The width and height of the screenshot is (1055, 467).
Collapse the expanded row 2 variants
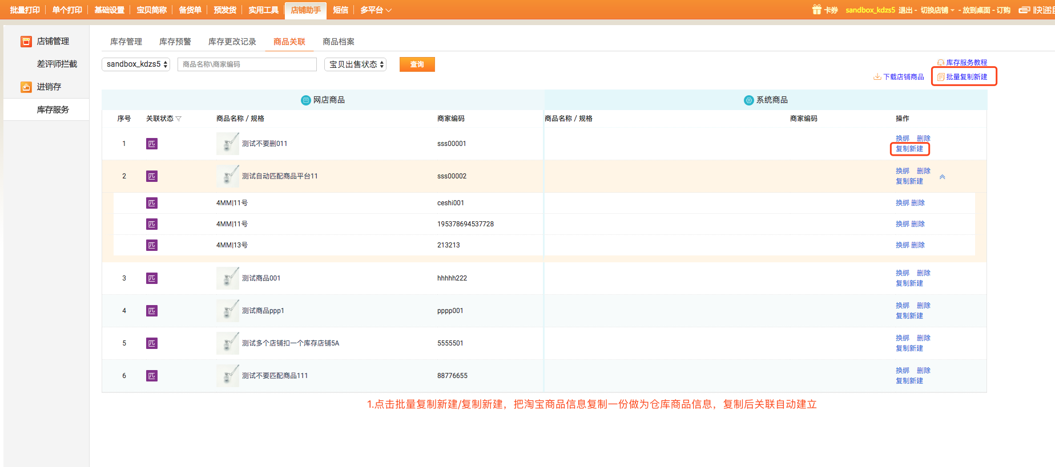(943, 177)
